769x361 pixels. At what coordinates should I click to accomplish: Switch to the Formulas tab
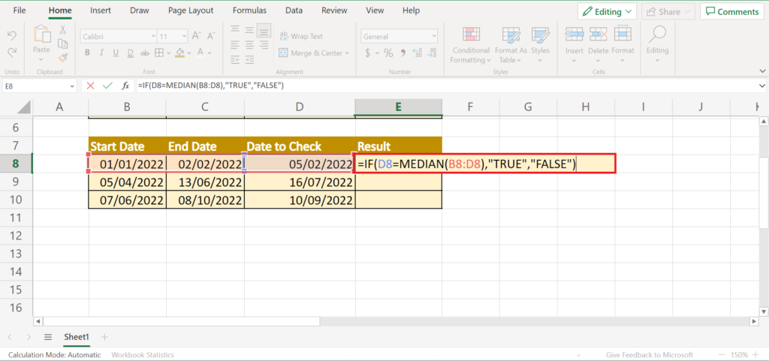click(249, 11)
